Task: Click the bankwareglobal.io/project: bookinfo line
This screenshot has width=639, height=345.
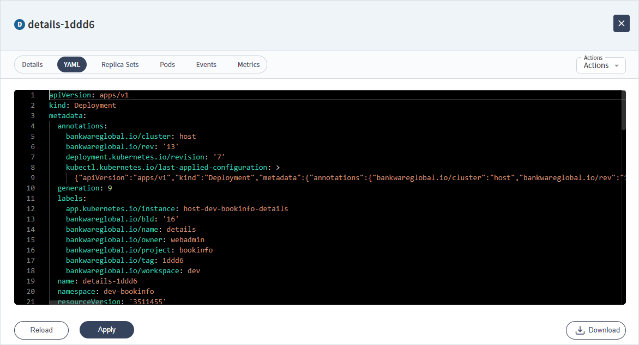Action: 140,250
